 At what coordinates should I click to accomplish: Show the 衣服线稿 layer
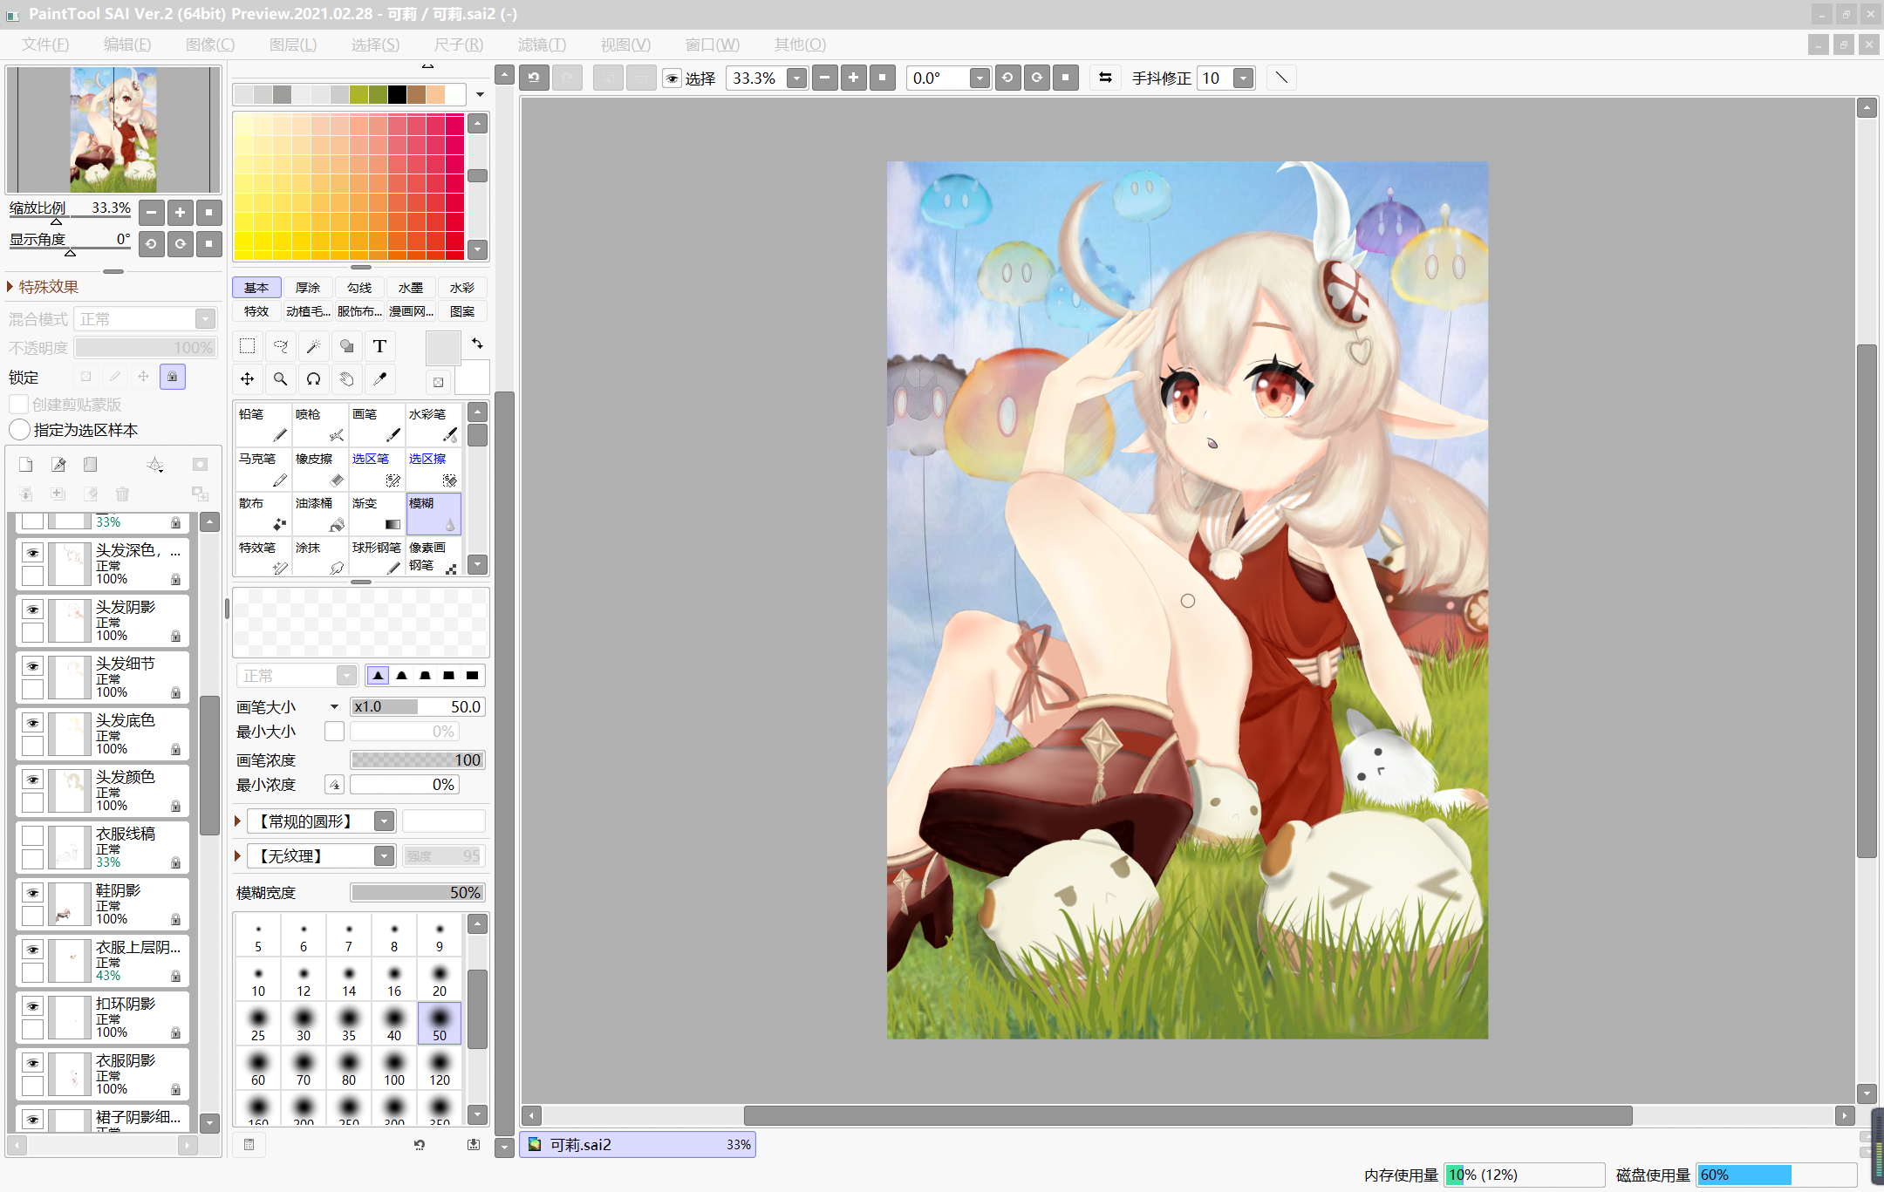pyautogui.click(x=33, y=836)
